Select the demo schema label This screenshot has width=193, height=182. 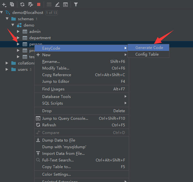[29, 25]
